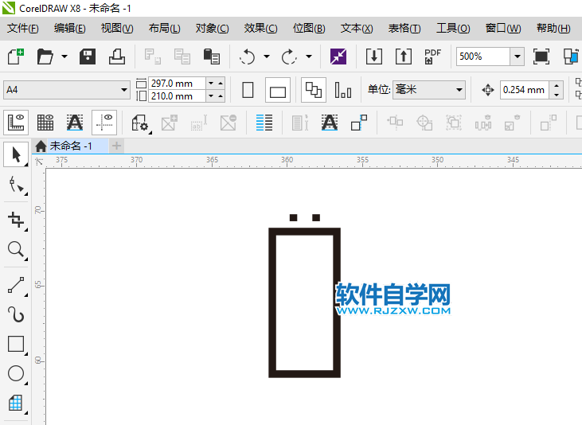
Task: Toggle full-screen preview icon
Action: (541, 57)
